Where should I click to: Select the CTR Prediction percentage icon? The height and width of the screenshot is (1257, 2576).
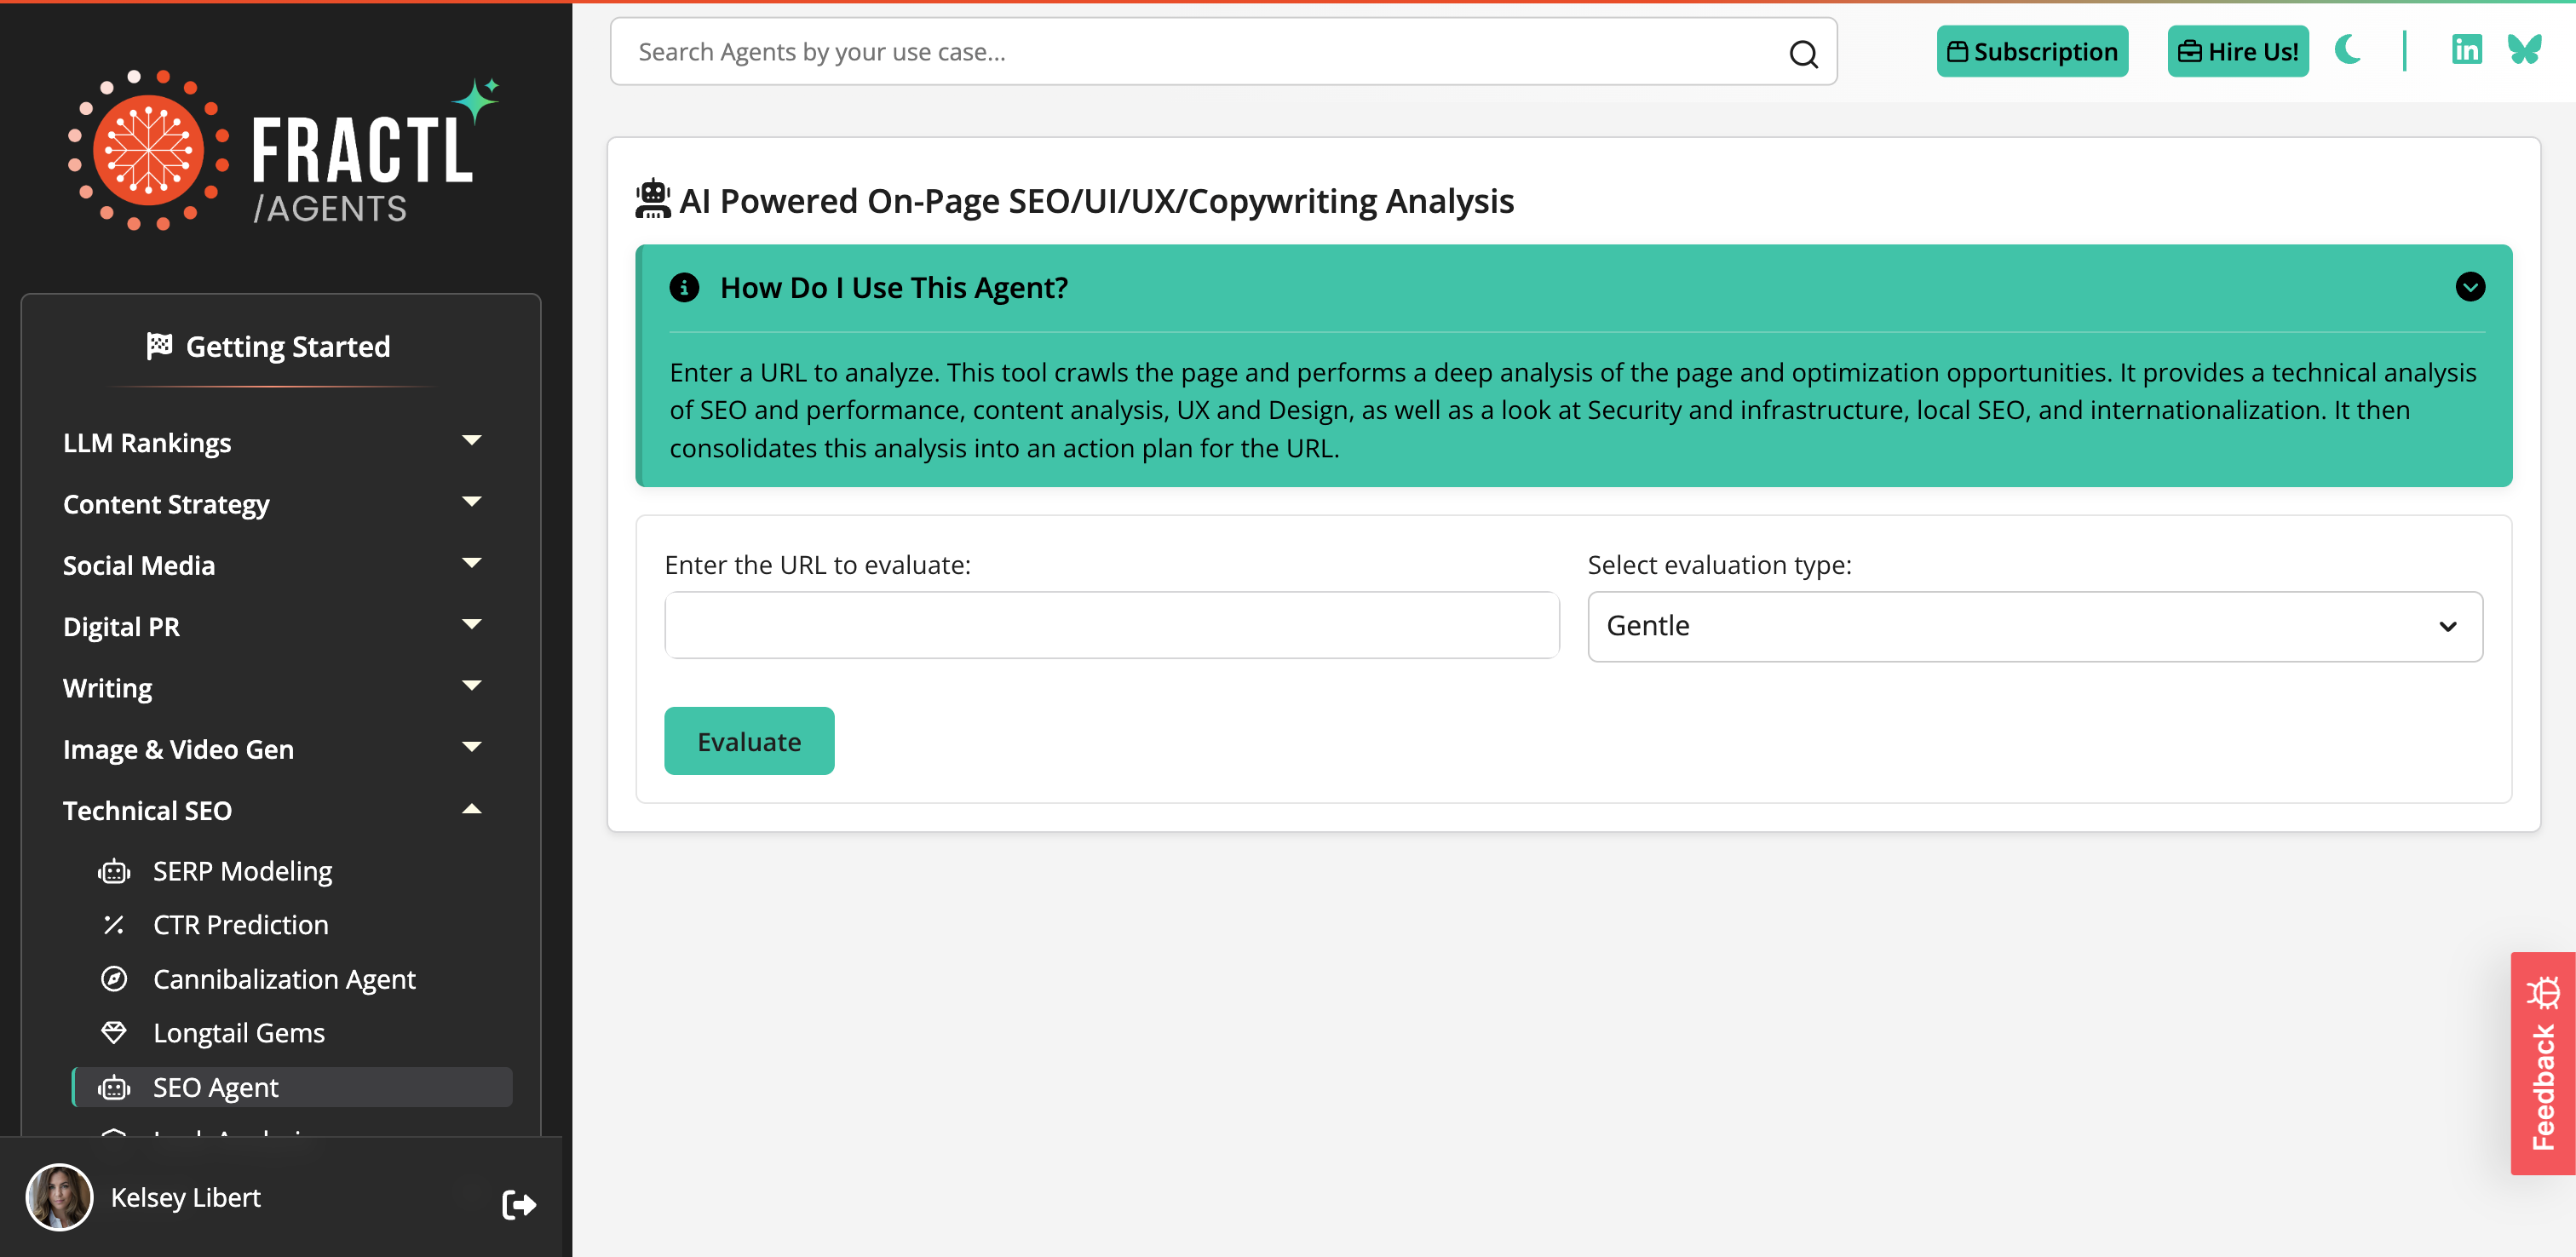114,924
